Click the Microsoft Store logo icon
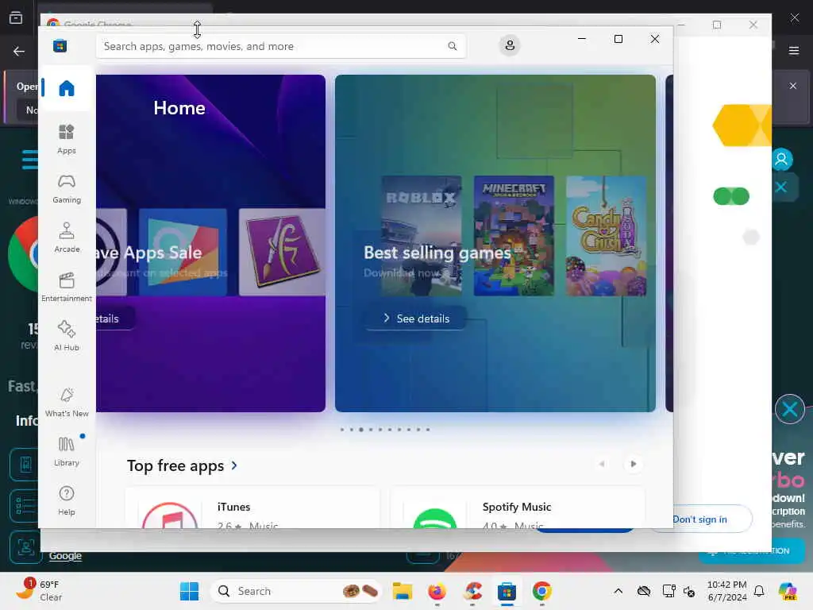The image size is (813, 610). pyautogui.click(x=60, y=45)
